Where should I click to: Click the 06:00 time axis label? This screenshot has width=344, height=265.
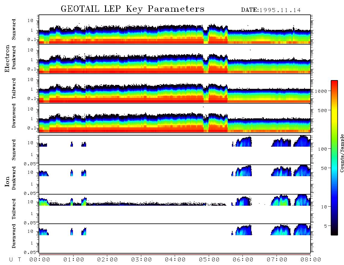243,260
